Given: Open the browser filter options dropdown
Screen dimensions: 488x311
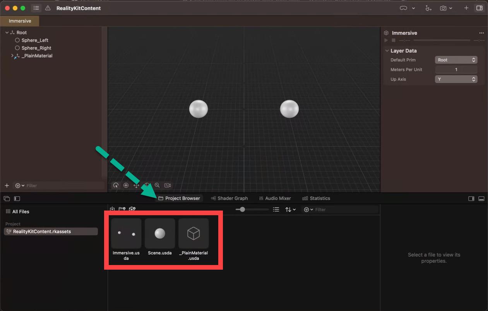Looking at the screenshot, I should (x=308, y=209).
